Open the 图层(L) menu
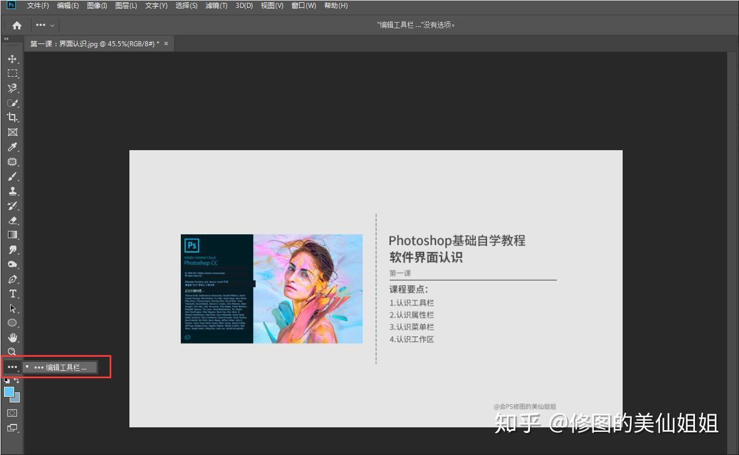The image size is (739, 455). coord(126,6)
